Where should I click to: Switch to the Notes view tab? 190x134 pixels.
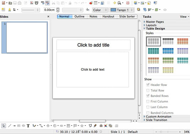coord(93,16)
